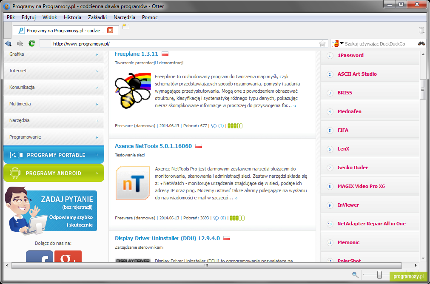Open NetAdapter Repair All in One link
The width and height of the screenshot is (430, 284).
(372, 224)
